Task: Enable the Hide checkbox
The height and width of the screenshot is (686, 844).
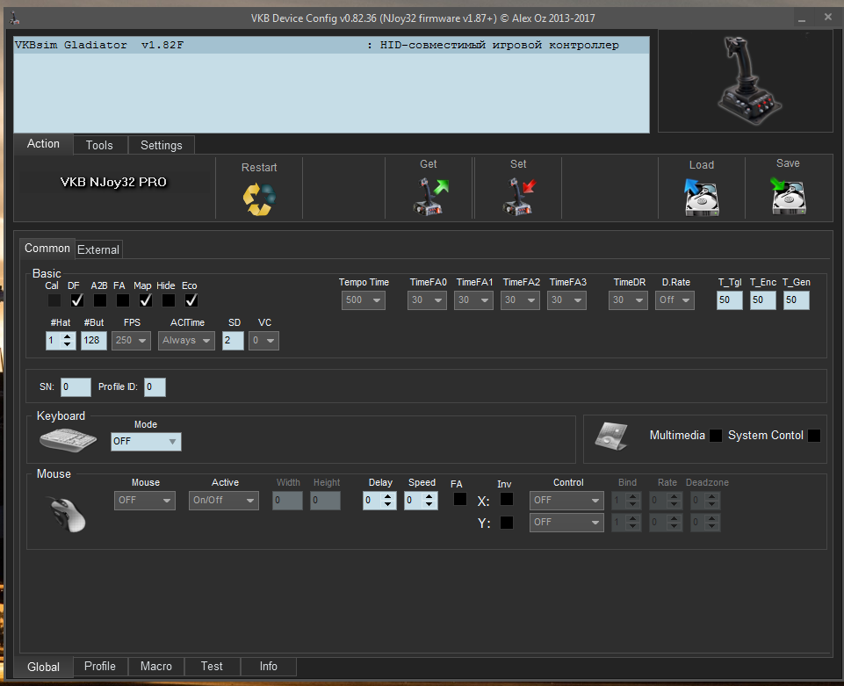Action: click(169, 300)
